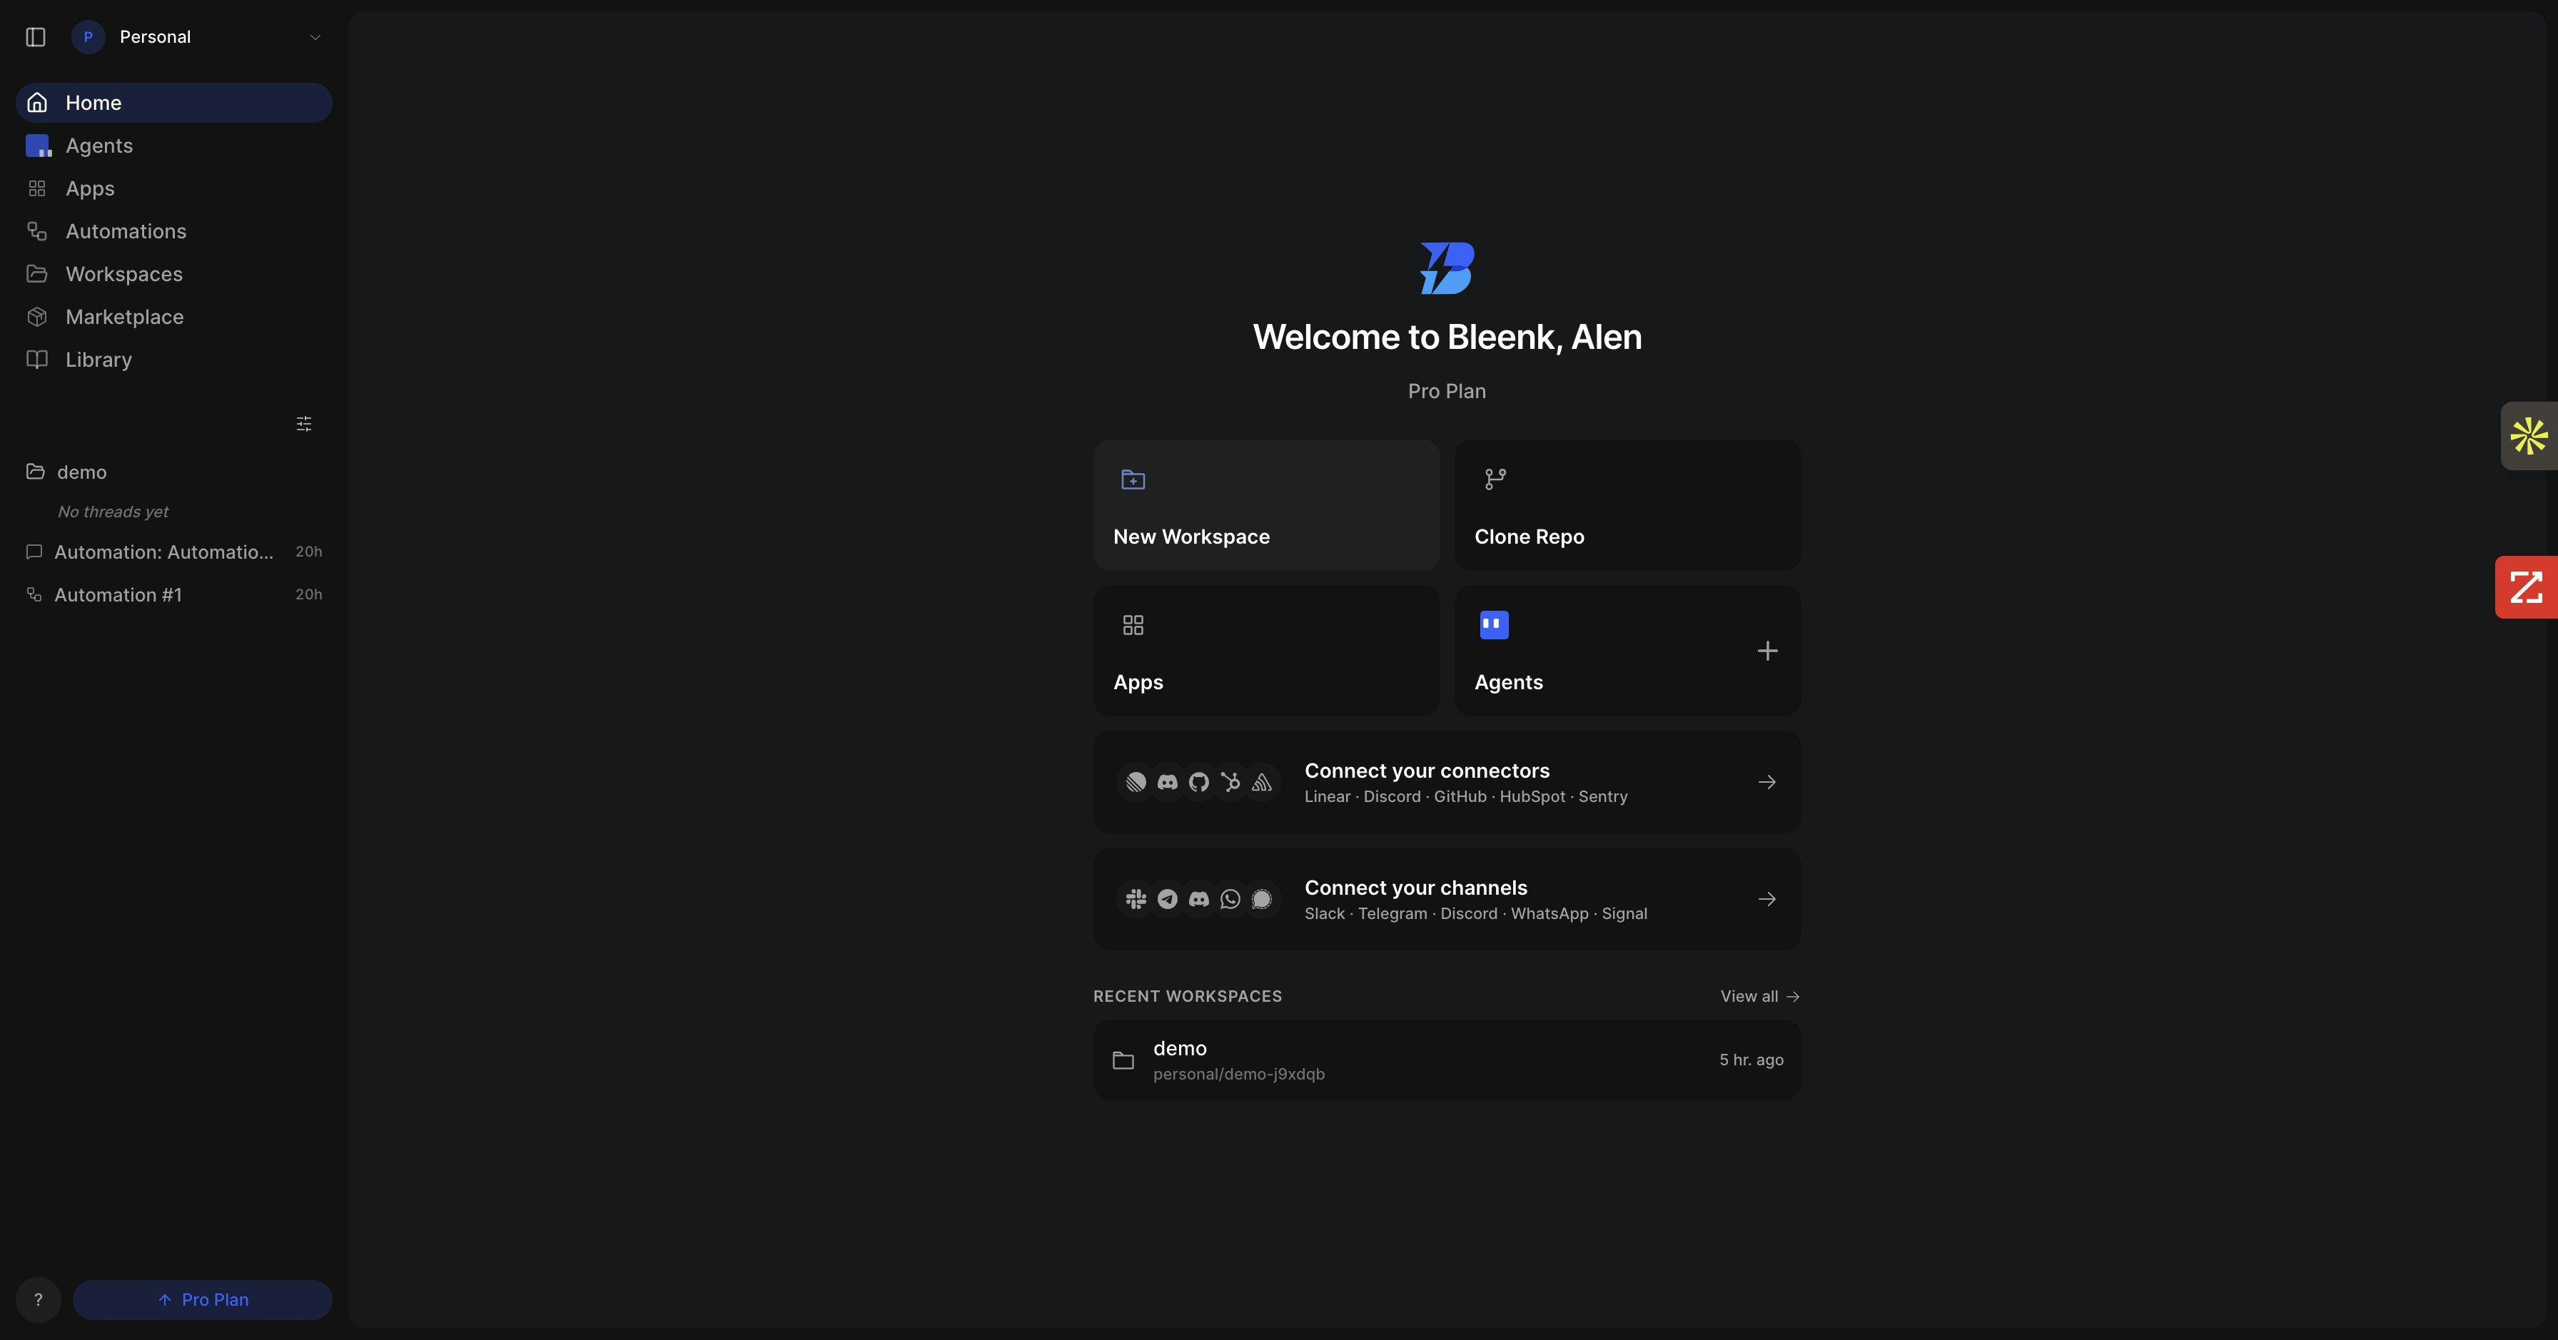
Task: Toggle the sidebar panel icon
Action: pyautogui.click(x=36, y=36)
